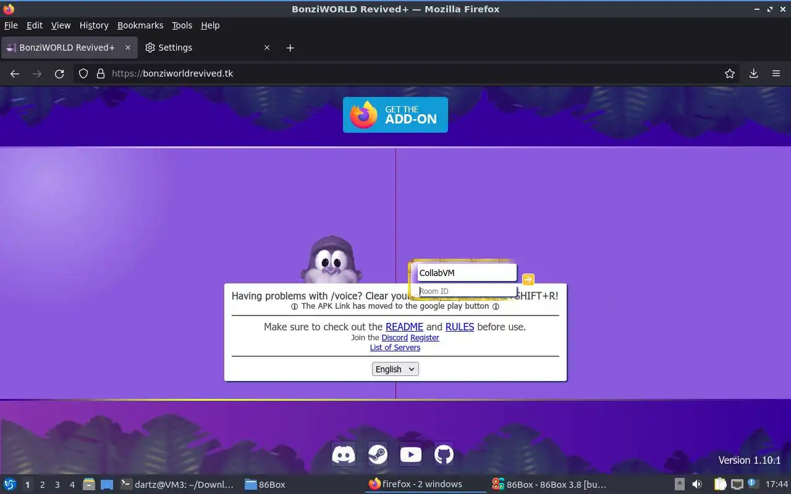The height and width of the screenshot is (494, 791).
Task: Click the Bonzi penguin character
Action: [x=331, y=260]
